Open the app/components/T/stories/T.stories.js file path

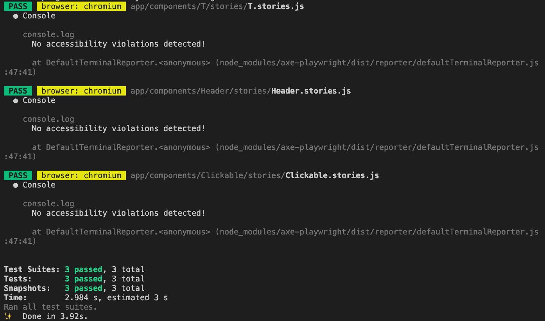(217, 6)
